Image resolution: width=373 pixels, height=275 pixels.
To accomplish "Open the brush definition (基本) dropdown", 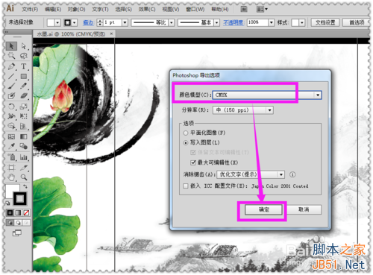I will click(217, 23).
